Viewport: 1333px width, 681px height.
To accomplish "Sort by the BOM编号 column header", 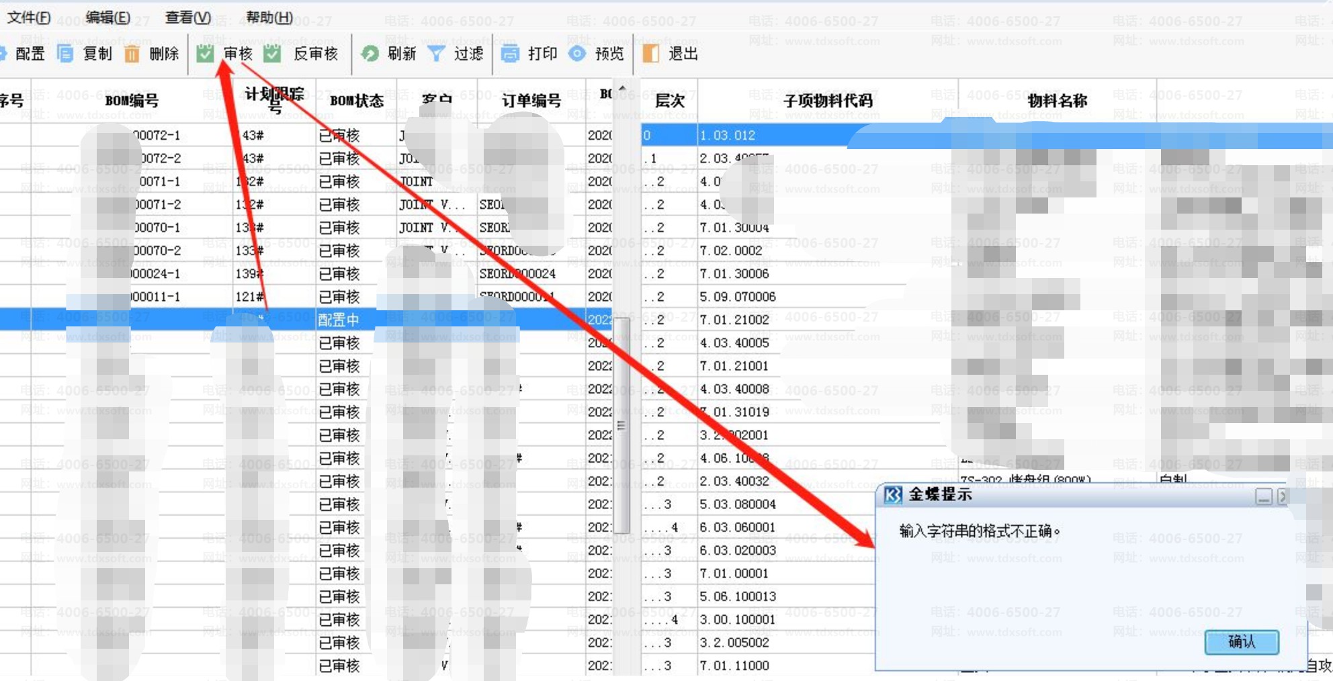I will 132,101.
